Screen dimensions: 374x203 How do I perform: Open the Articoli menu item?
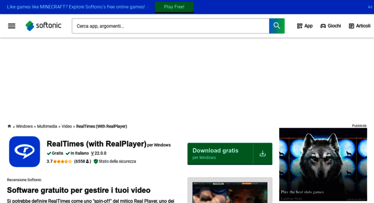tap(360, 26)
